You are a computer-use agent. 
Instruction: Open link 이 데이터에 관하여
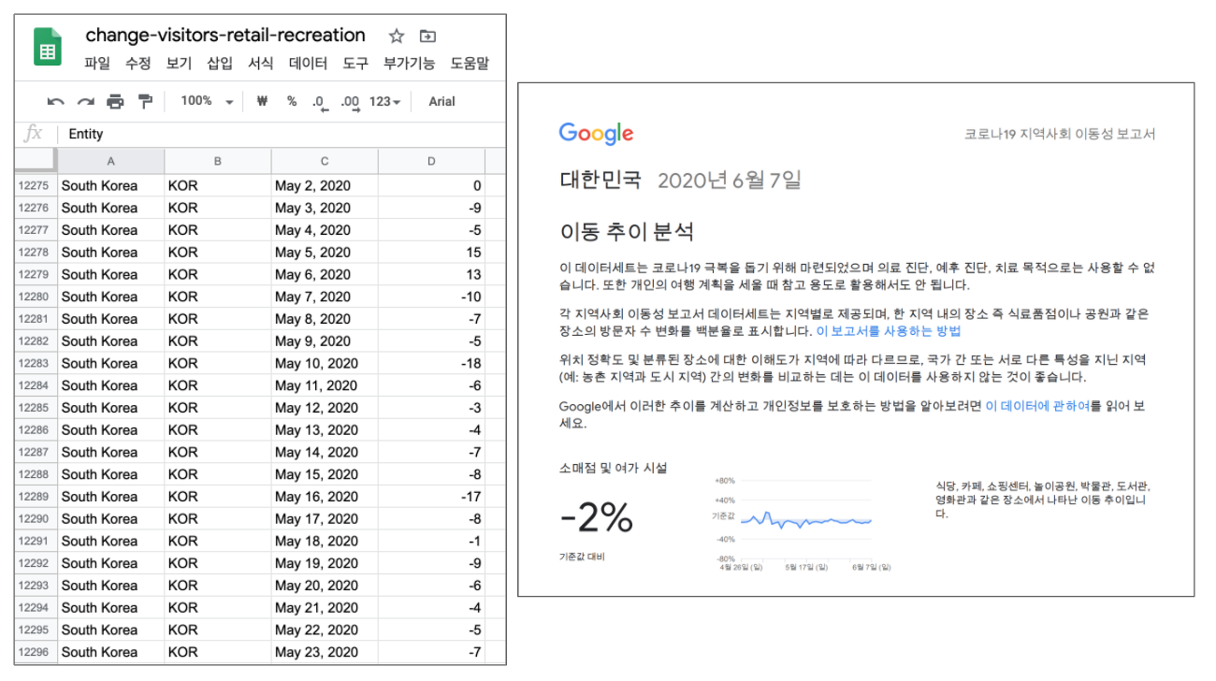pyautogui.click(x=1038, y=406)
